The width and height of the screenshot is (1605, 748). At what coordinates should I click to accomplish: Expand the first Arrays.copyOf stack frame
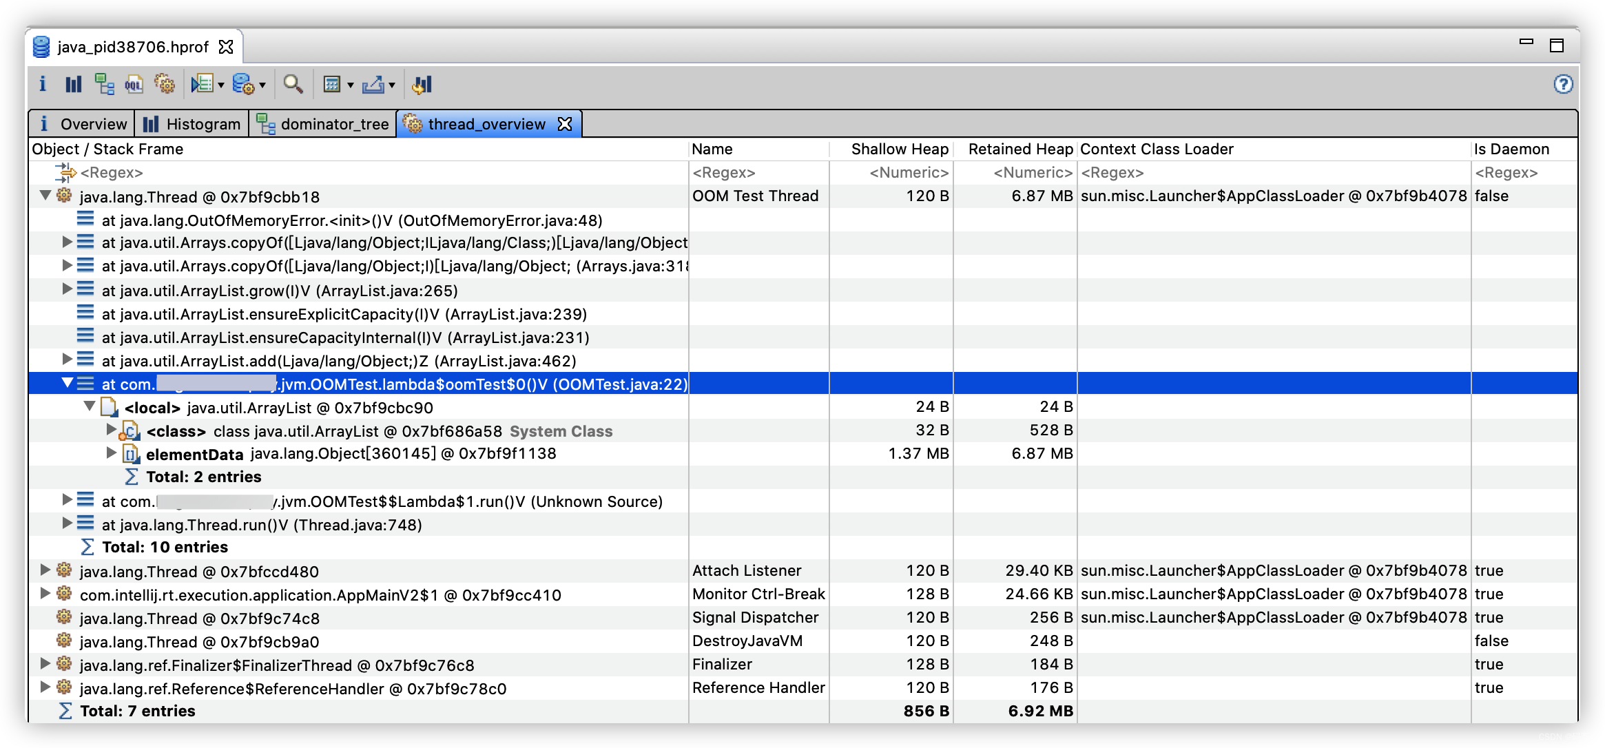tap(67, 242)
